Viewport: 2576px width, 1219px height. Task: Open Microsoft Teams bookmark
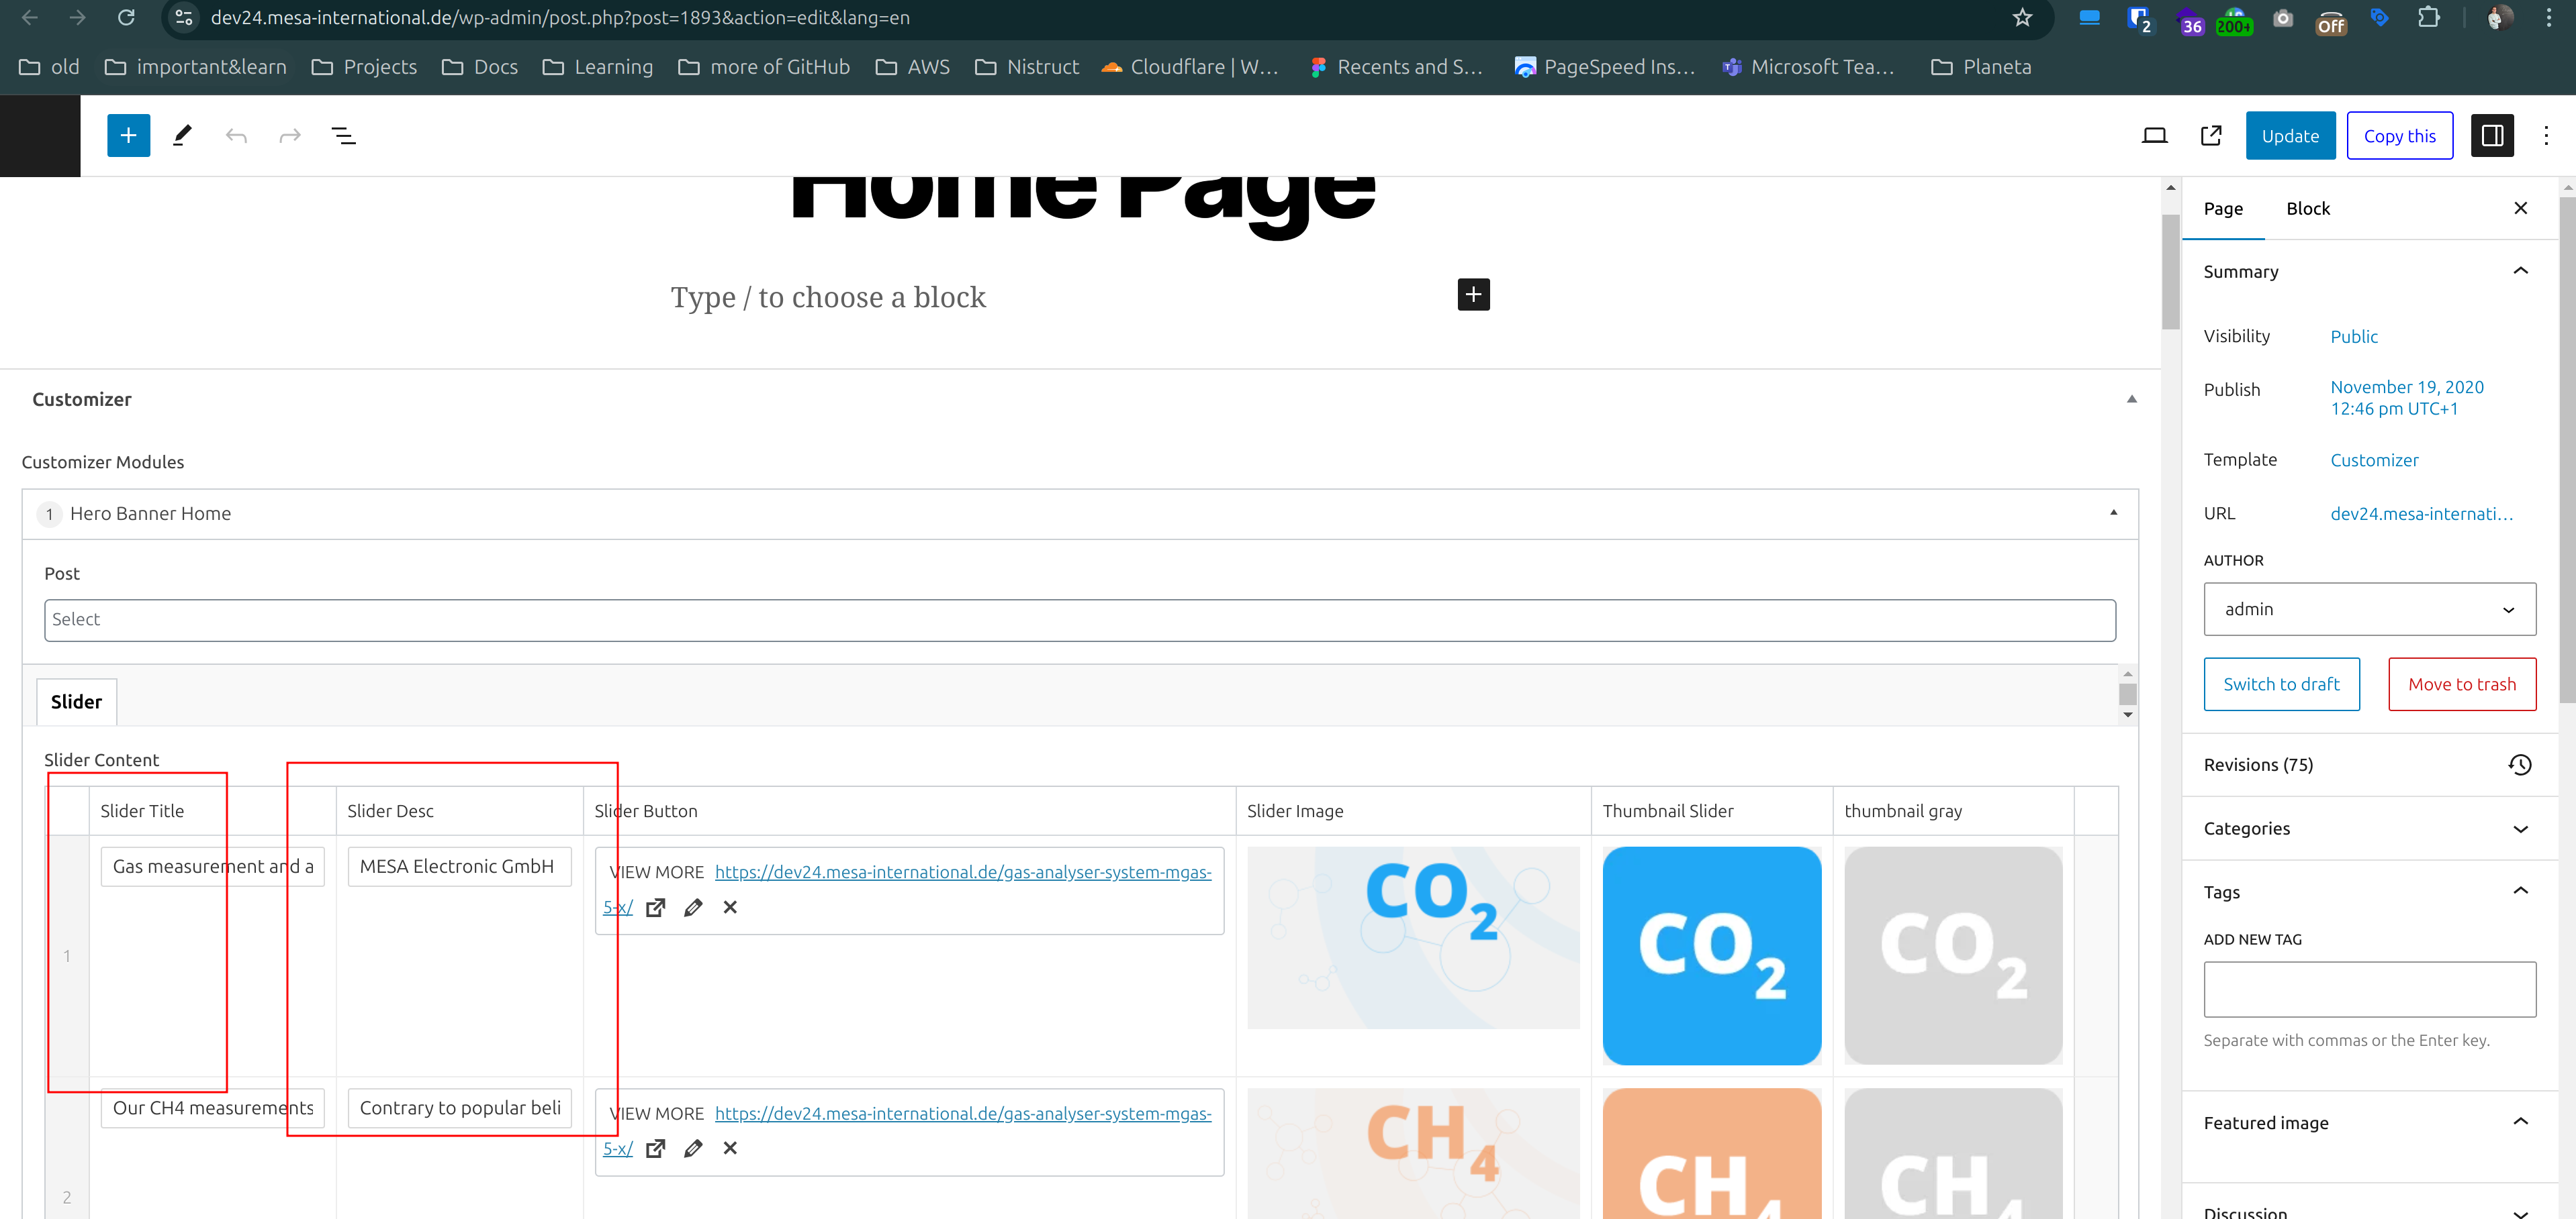[1808, 67]
